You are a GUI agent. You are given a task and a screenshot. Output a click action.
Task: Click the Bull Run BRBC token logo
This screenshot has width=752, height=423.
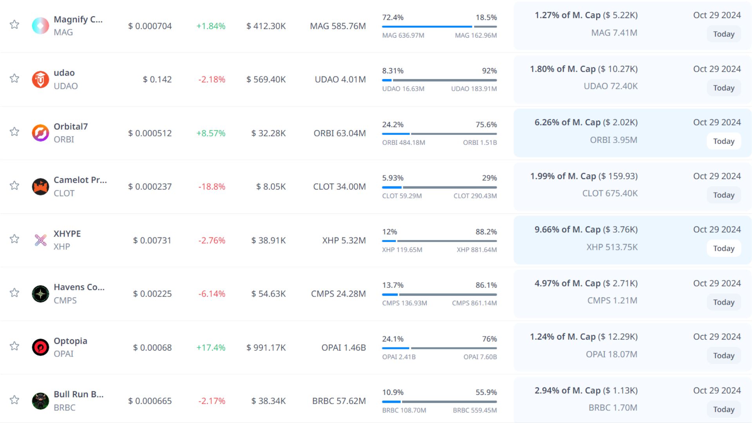pos(40,401)
